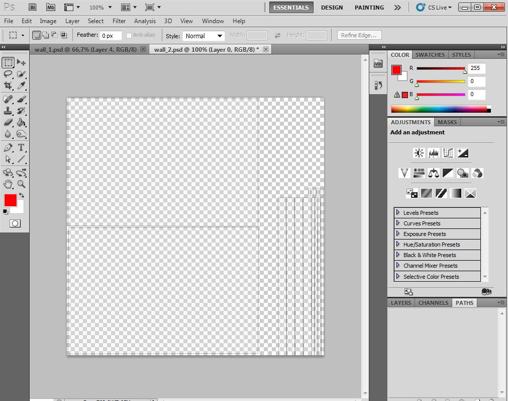This screenshot has height=401, width=508.
Task: Switch to the Painting workspace
Action: pyautogui.click(x=369, y=8)
